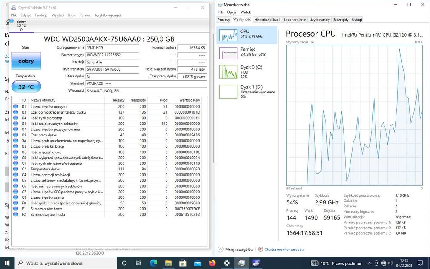The image size is (430, 269).
Task: Click the taskbar search box
Action: [x=66, y=263]
